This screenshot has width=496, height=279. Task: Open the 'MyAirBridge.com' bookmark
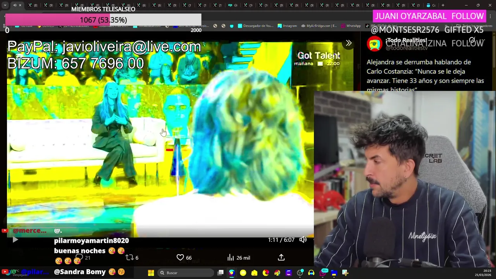(x=319, y=26)
